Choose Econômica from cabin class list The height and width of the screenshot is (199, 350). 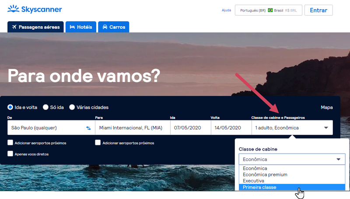(x=292, y=168)
